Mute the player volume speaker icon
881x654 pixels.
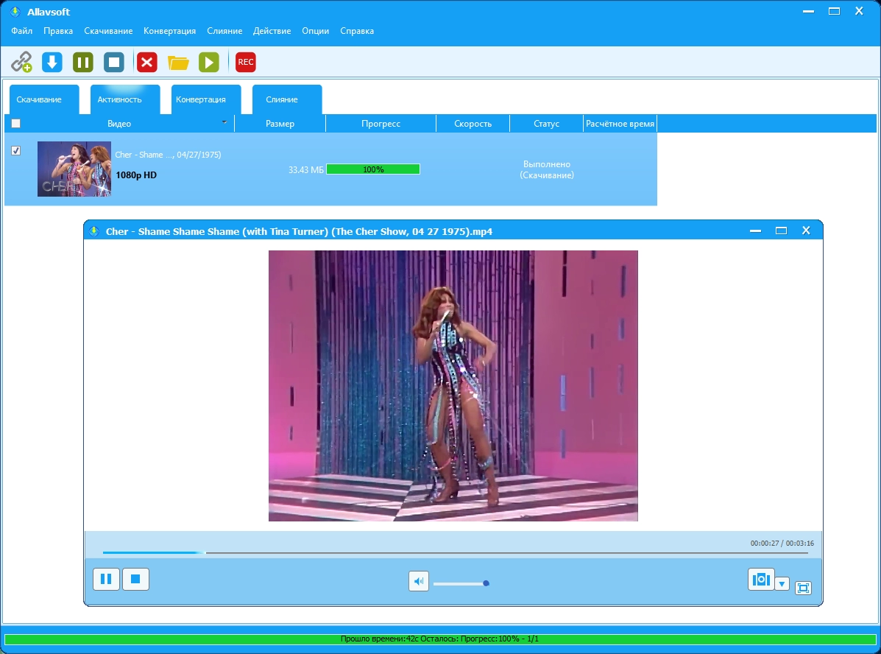click(419, 582)
